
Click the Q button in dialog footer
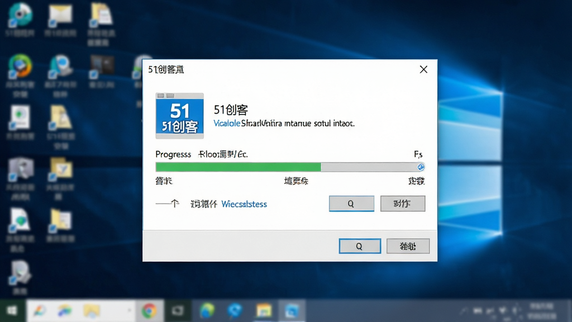click(x=360, y=246)
